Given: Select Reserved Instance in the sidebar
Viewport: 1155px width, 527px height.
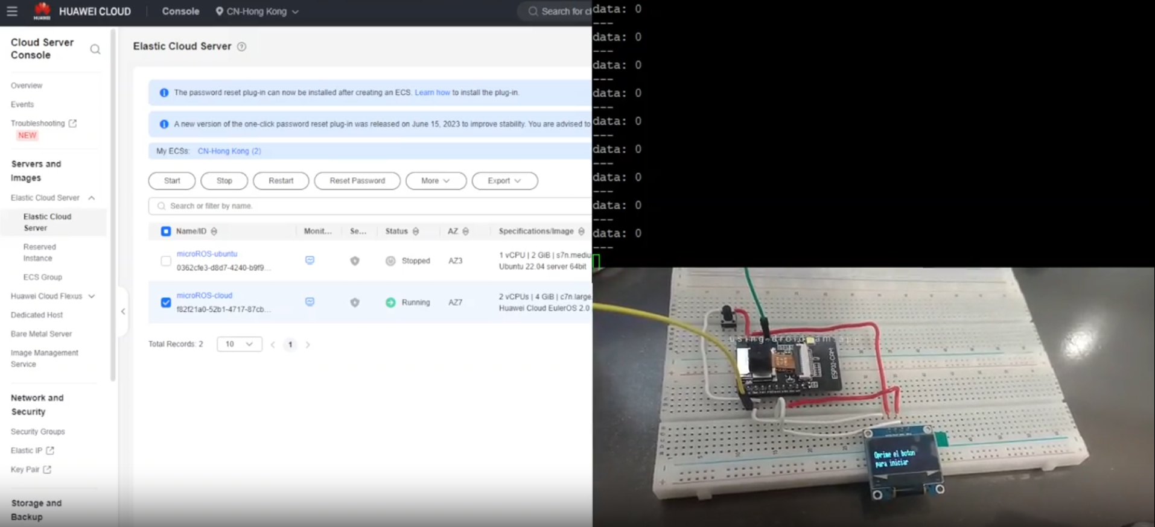Looking at the screenshot, I should tap(39, 253).
